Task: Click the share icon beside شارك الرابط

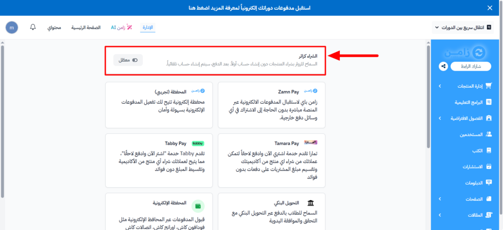Action: (x=443, y=66)
